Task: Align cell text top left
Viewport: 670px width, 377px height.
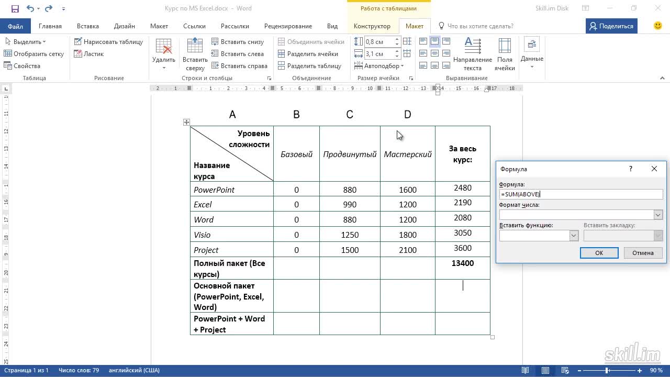Action: tap(423, 41)
